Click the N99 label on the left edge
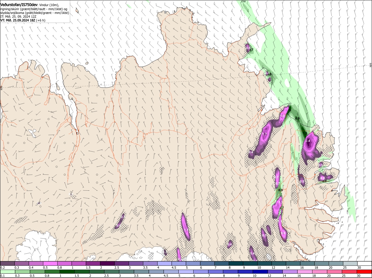 1,88
